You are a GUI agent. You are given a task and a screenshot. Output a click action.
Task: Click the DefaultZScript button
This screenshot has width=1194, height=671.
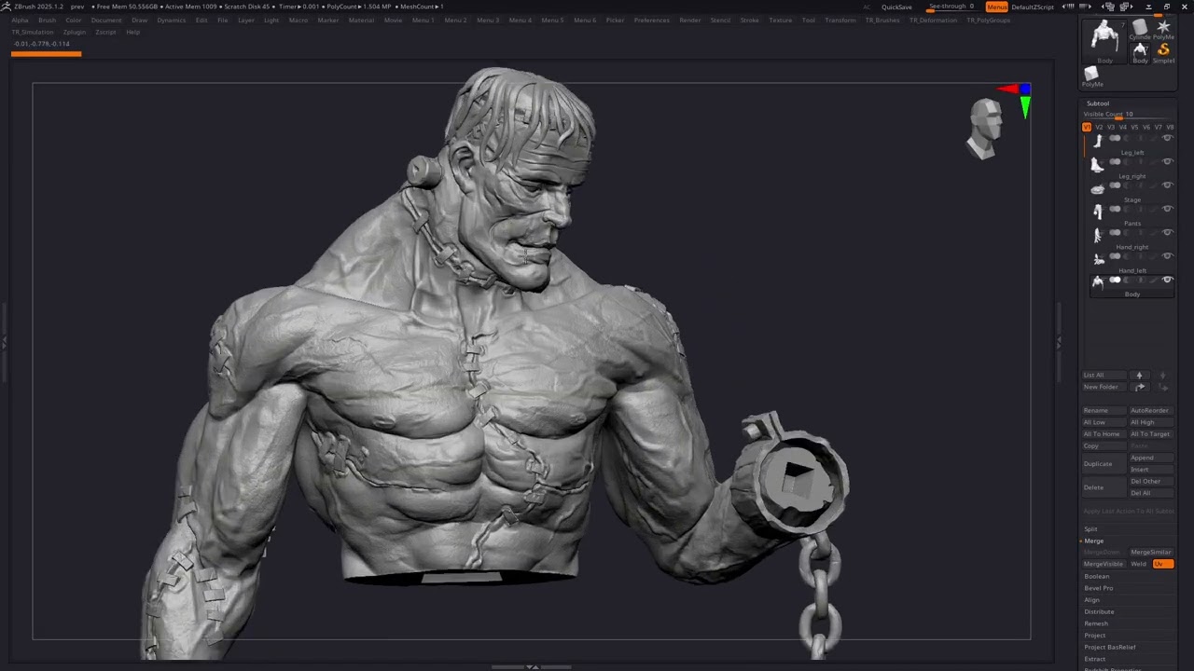1033,7
